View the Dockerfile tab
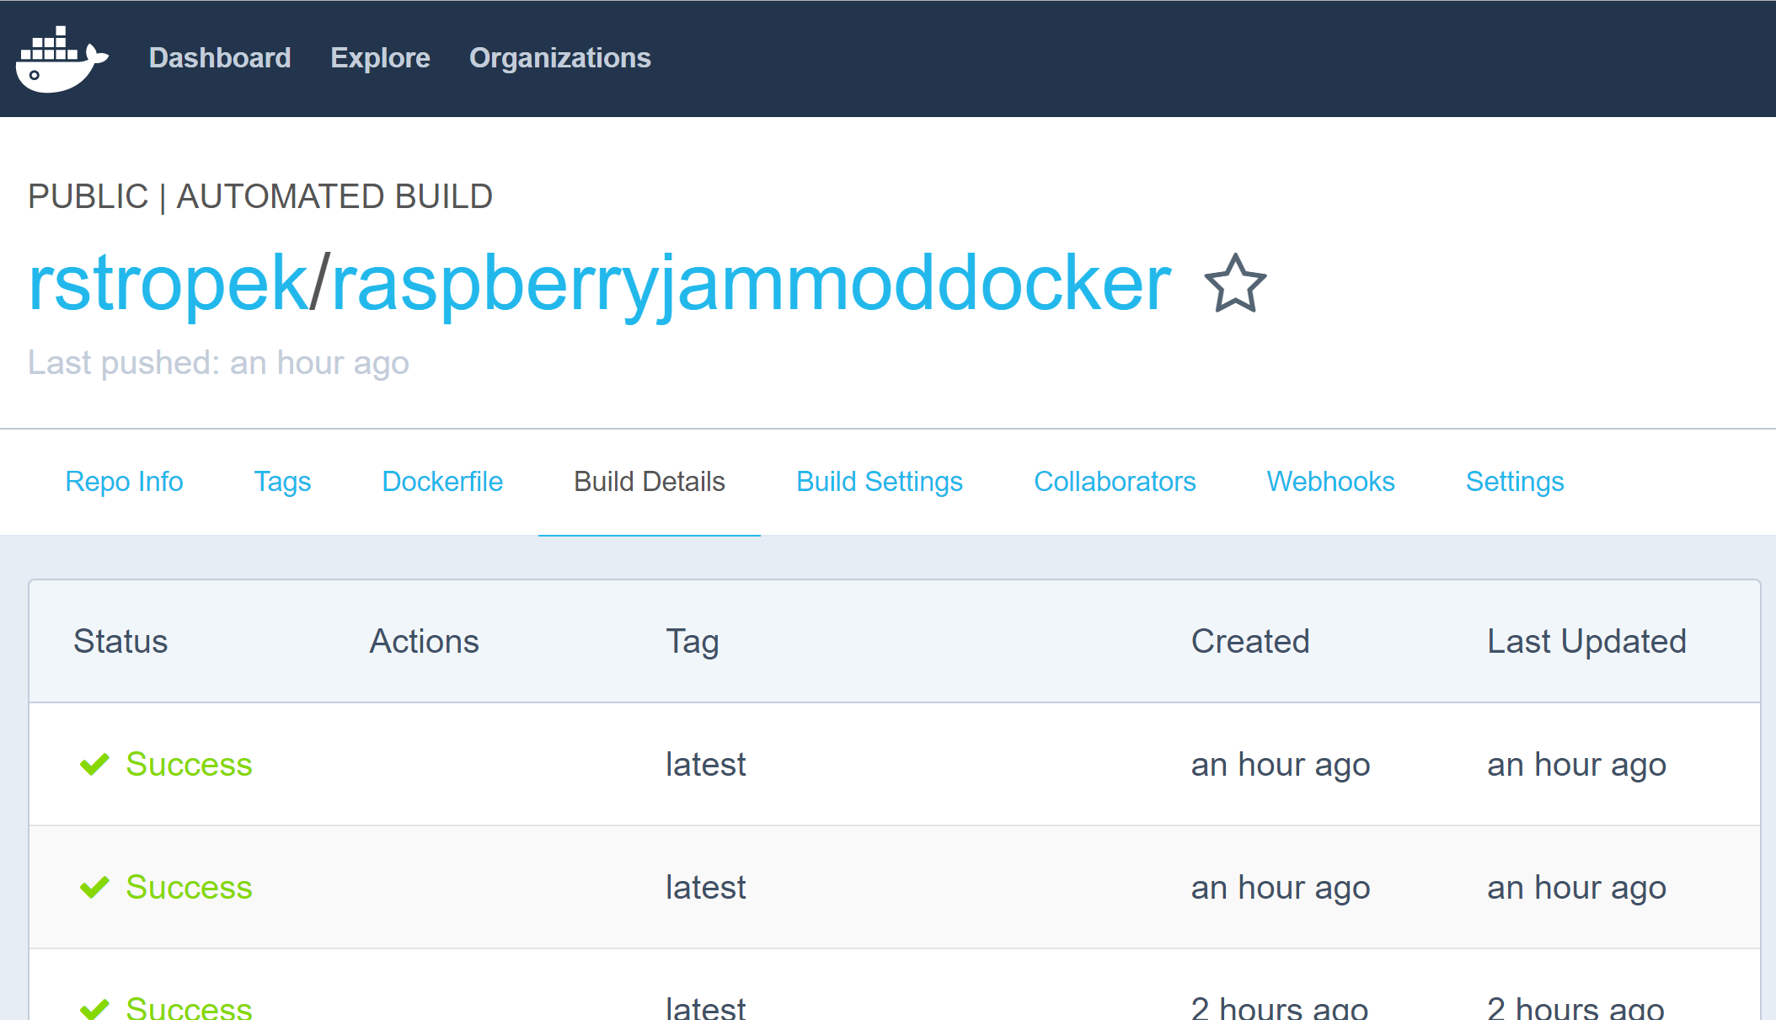 click(442, 481)
